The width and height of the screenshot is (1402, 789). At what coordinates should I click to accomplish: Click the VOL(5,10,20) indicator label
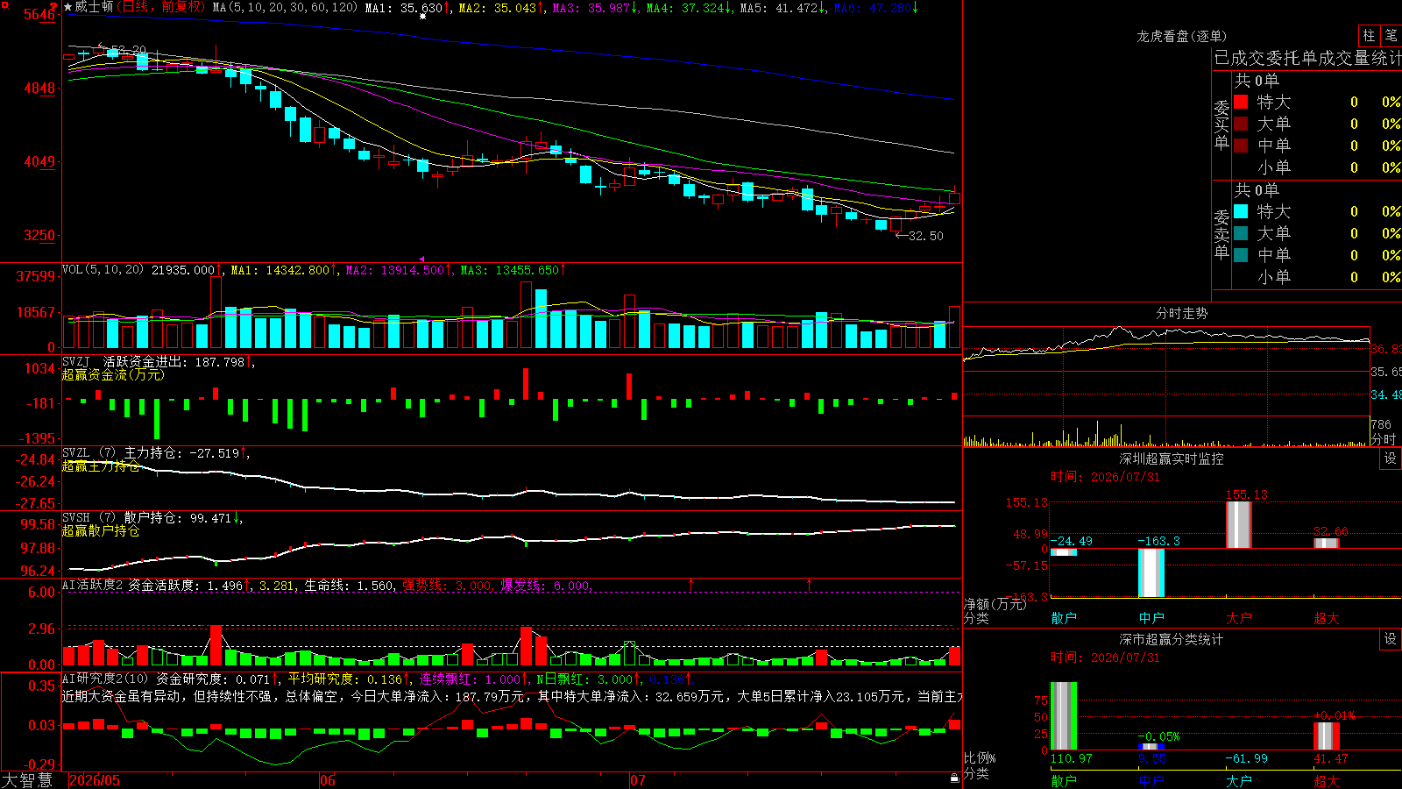tap(103, 270)
